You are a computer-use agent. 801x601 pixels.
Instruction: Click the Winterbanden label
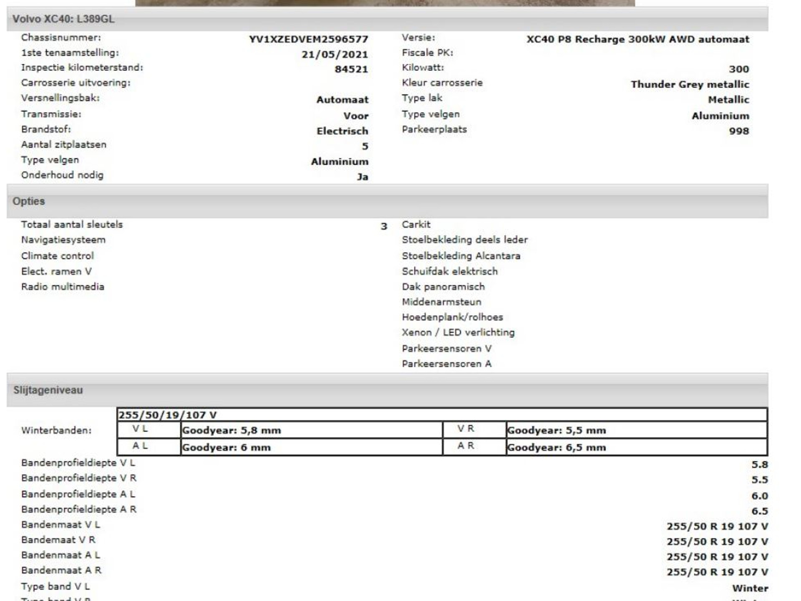(56, 430)
